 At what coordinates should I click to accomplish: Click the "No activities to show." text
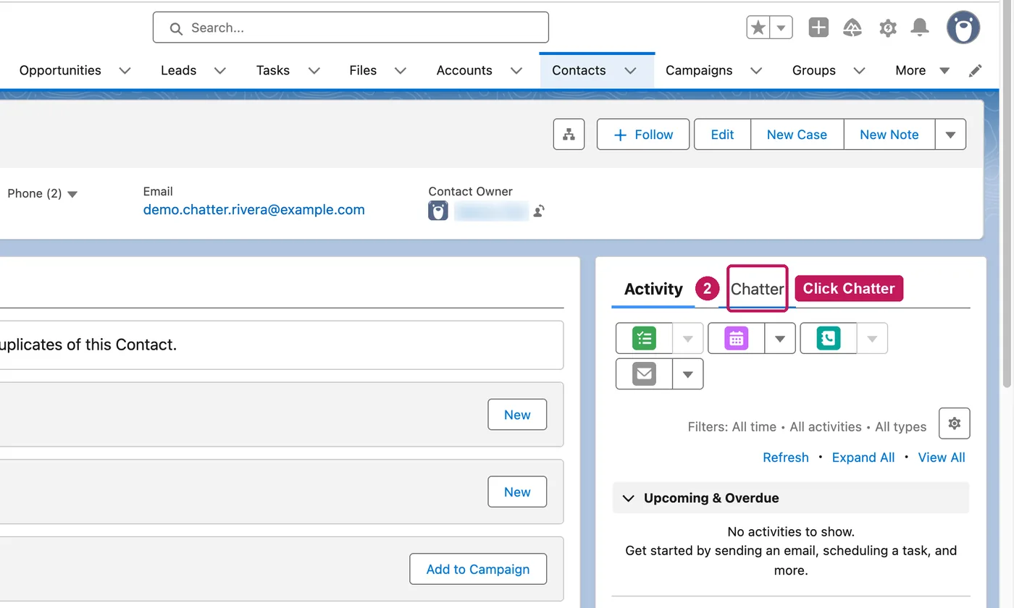tap(791, 531)
